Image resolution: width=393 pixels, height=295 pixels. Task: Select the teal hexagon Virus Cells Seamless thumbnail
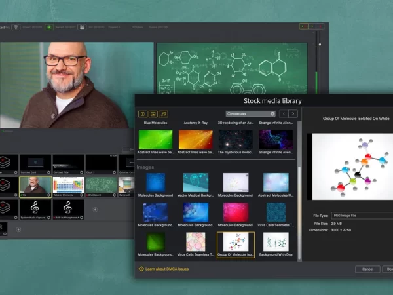tap(276, 212)
